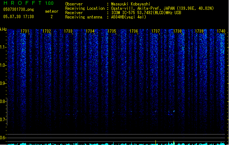The height and width of the screenshot is (145, 229).
Task: Click the file name 0507301730.png
Action: coord(19,9)
